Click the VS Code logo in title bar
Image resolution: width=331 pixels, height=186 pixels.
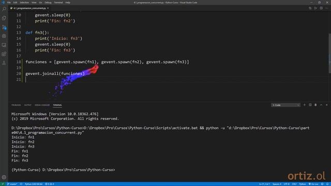(3, 3)
